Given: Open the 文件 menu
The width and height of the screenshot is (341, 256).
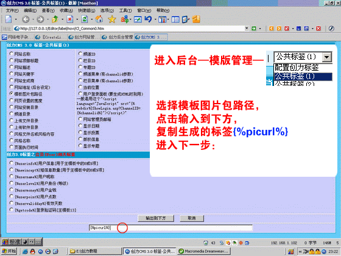Looking at the screenshot, I should (x=12, y=10).
